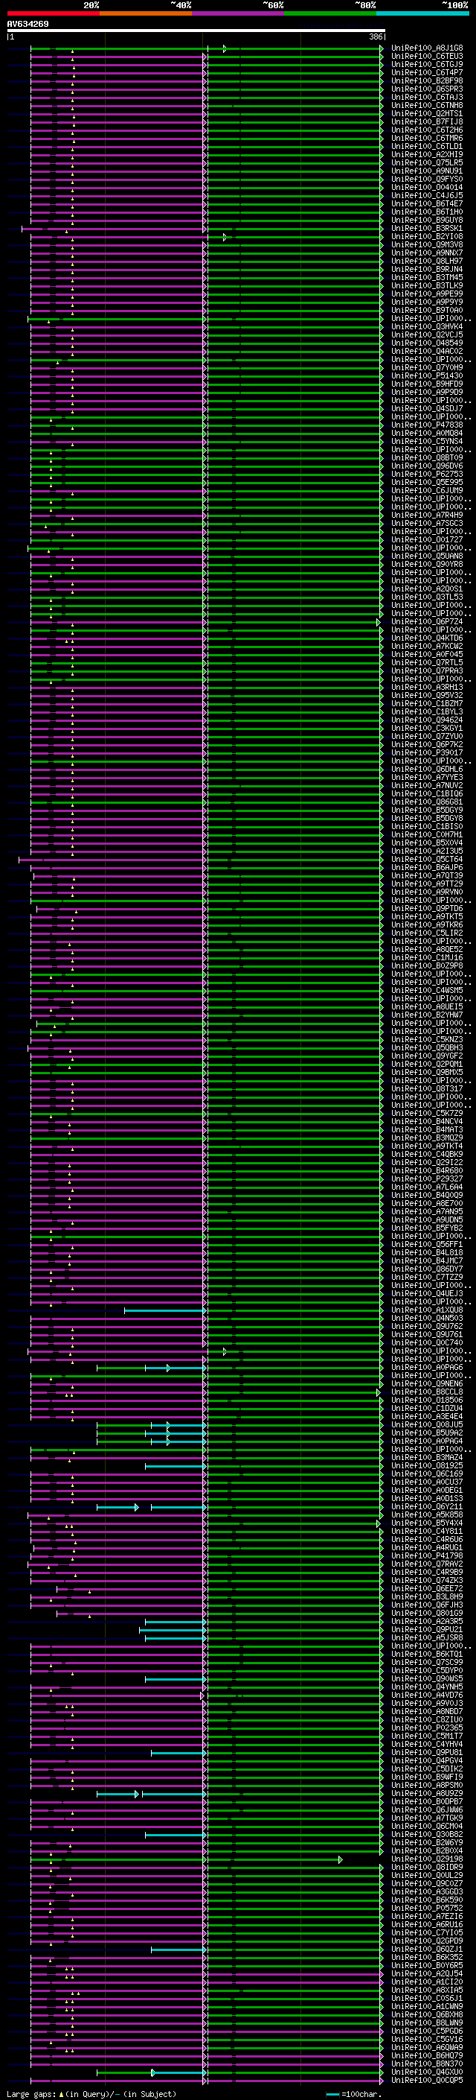Select the UniRef100_Q3HVK4 label
The width and height of the screenshot is (476, 2100).
click(427, 327)
